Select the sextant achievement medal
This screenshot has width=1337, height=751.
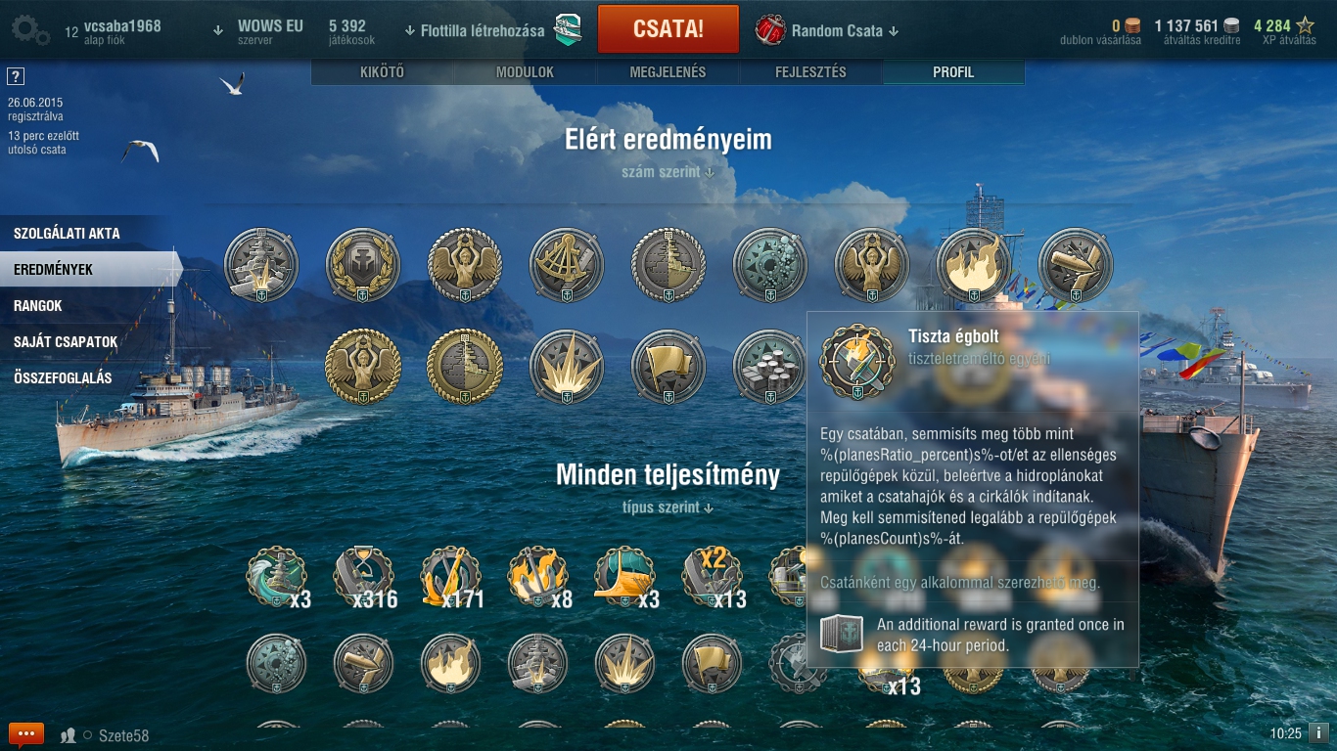pyautogui.click(x=567, y=265)
